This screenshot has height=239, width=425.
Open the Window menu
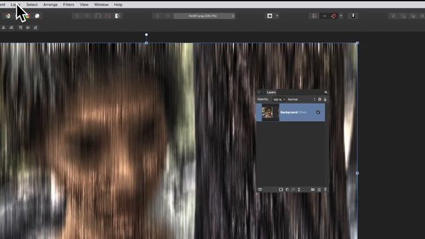coord(101,5)
